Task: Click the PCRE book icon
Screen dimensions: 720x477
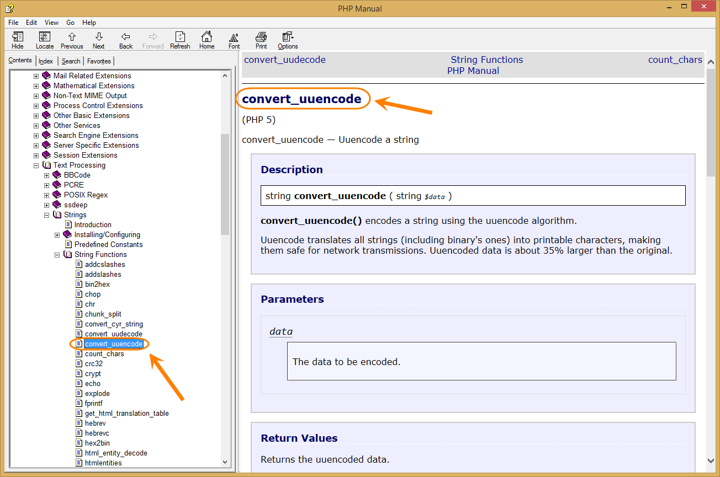Action: tap(57, 185)
